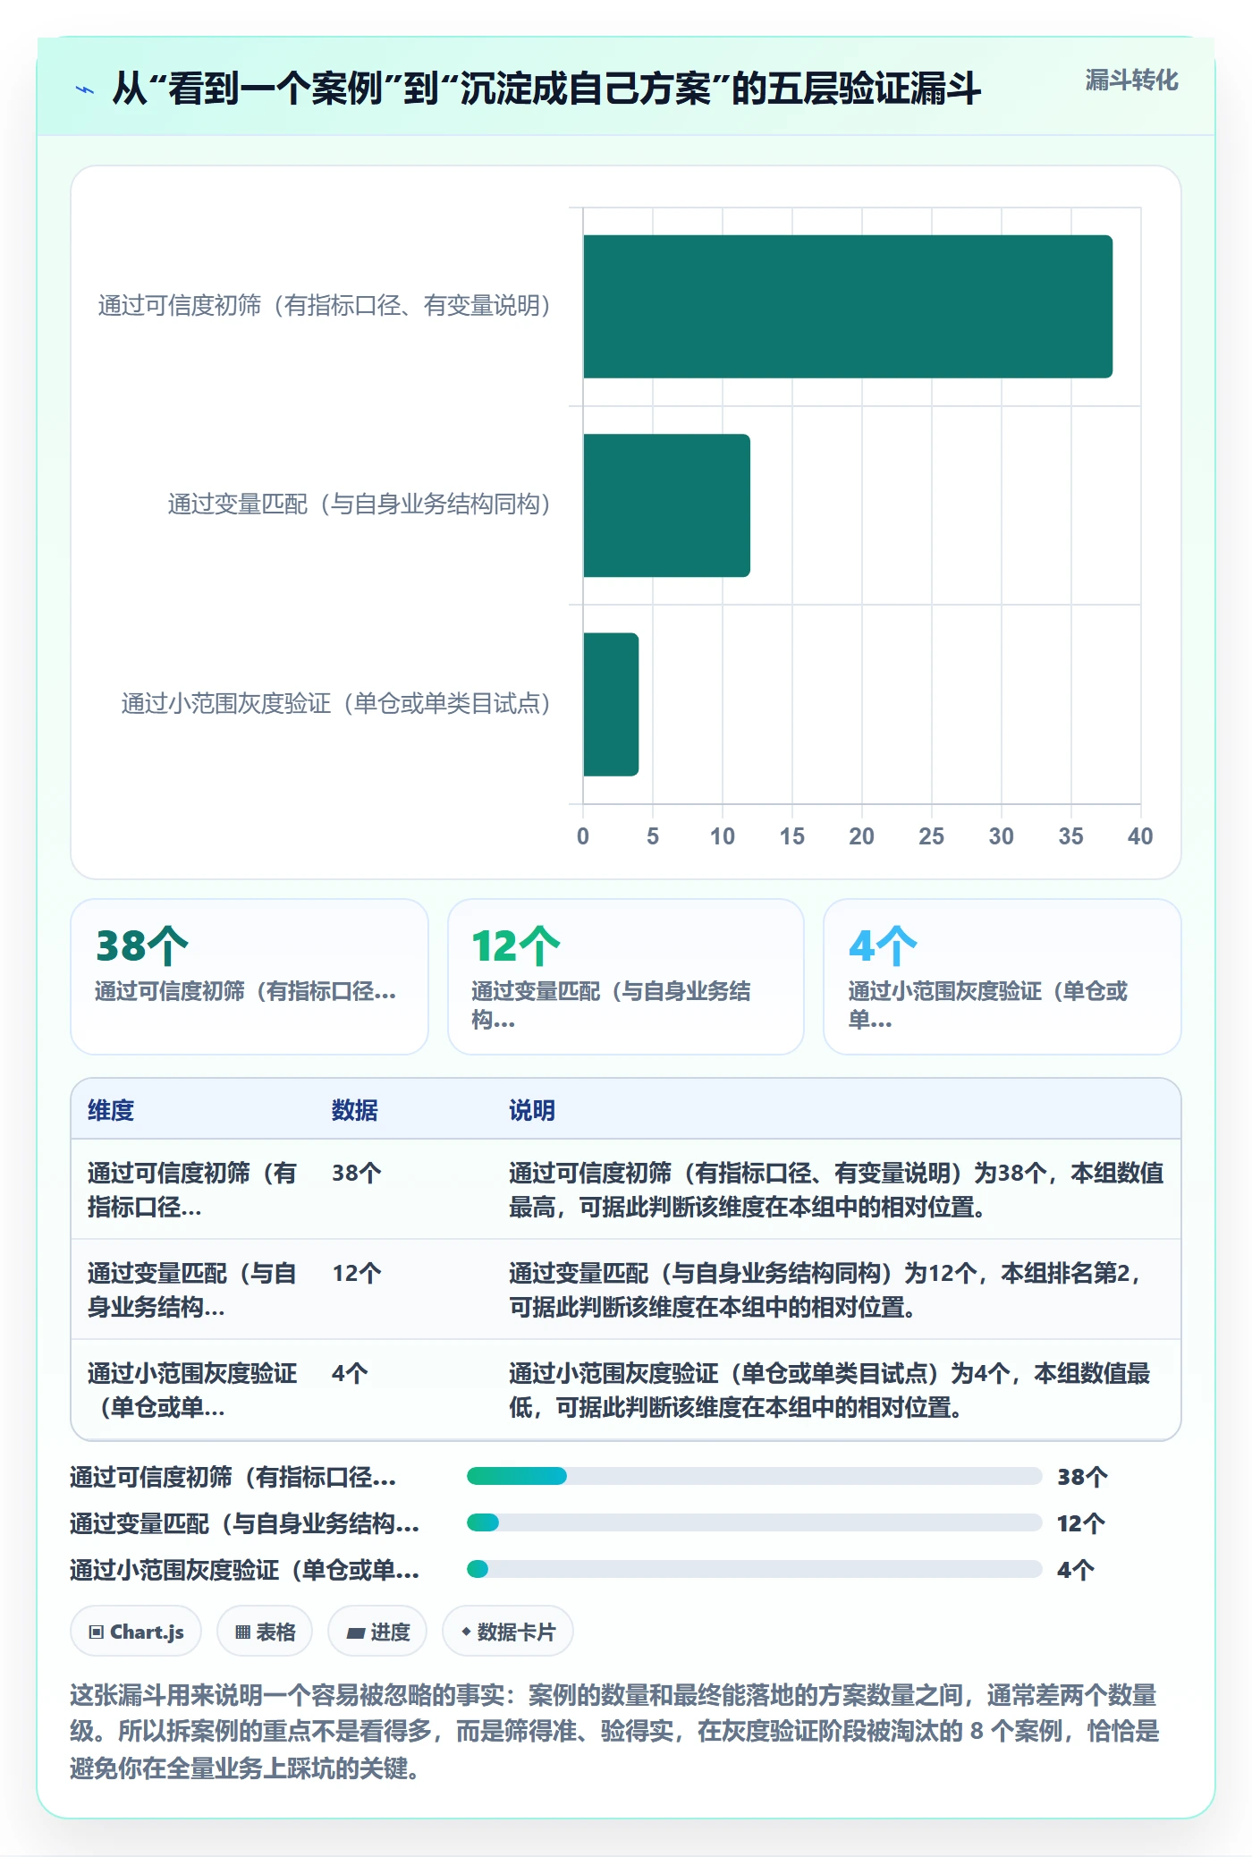Click the chart y-axis label 通过小范围灰度验证（单仓或单类目试点）

click(335, 704)
